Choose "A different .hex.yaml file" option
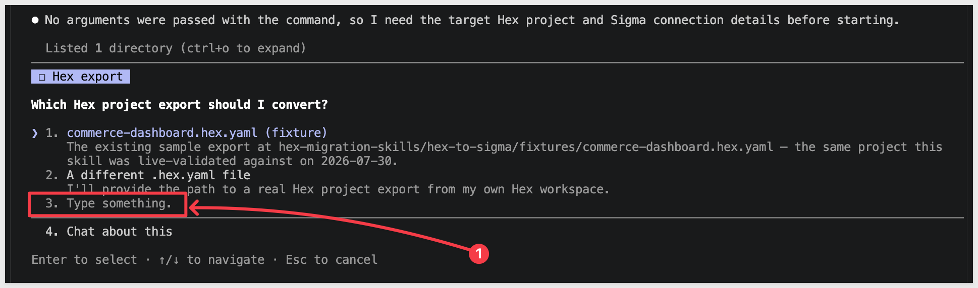 pos(158,175)
